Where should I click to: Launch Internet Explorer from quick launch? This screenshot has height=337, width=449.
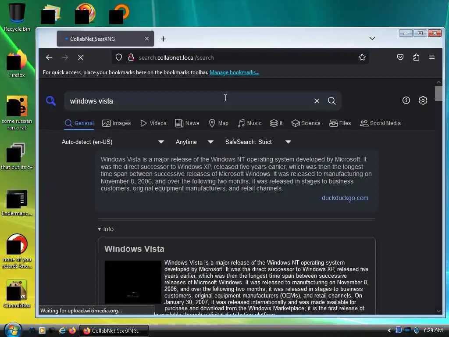tap(62, 330)
